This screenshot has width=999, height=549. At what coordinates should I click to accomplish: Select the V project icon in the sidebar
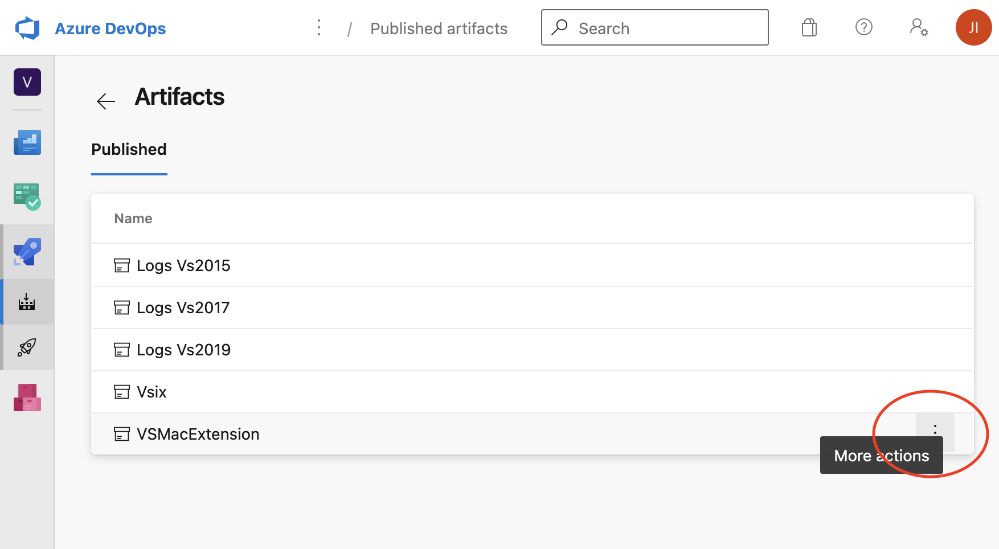pyautogui.click(x=27, y=82)
